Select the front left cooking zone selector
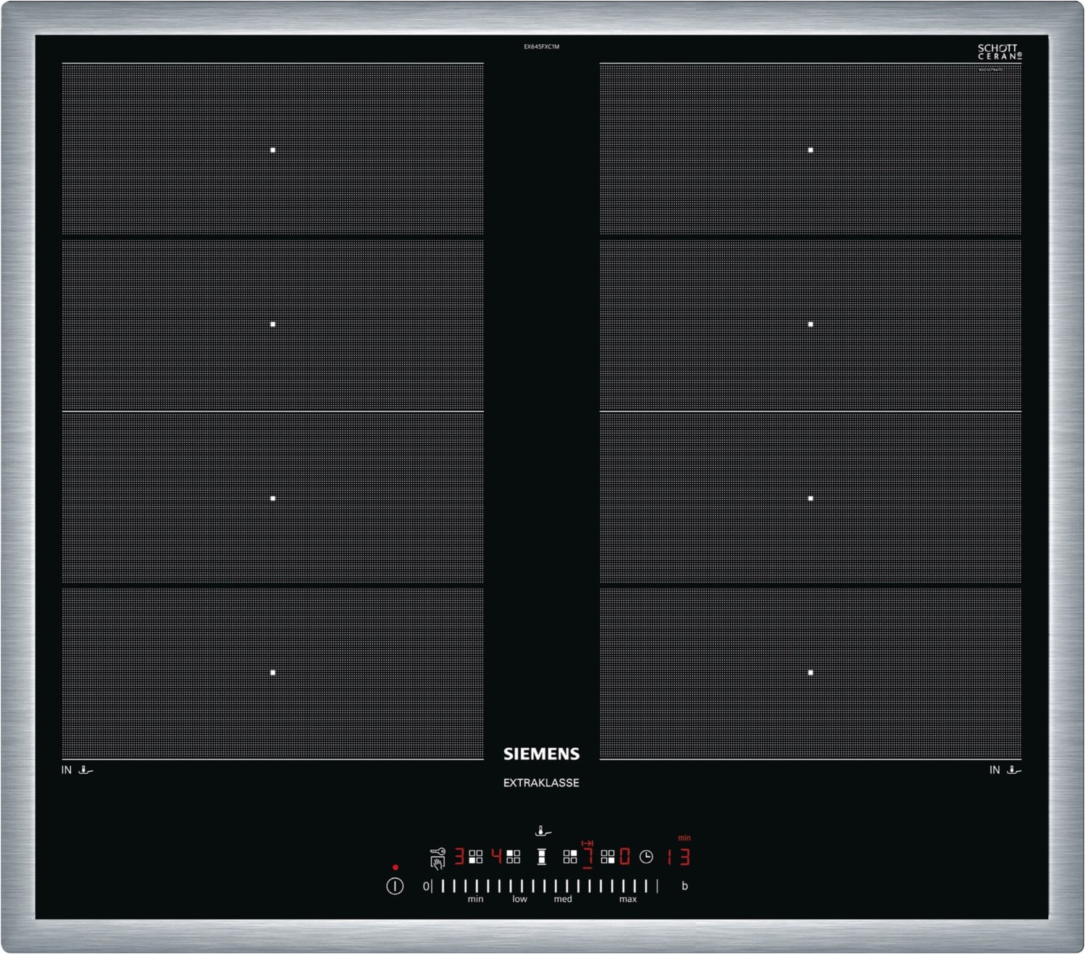The height and width of the screenshot is (954, 1085). coord(475,857)
